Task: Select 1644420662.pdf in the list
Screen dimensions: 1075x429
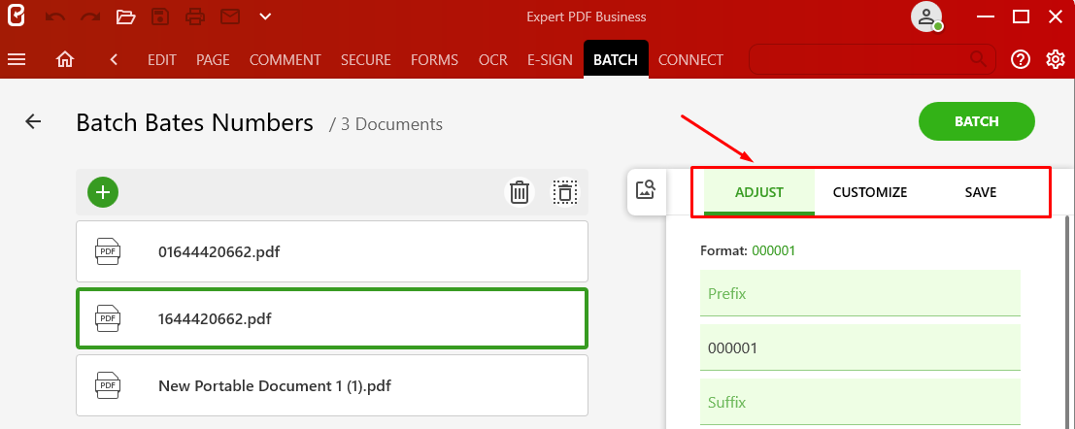Action: click(x=332, y=318)
